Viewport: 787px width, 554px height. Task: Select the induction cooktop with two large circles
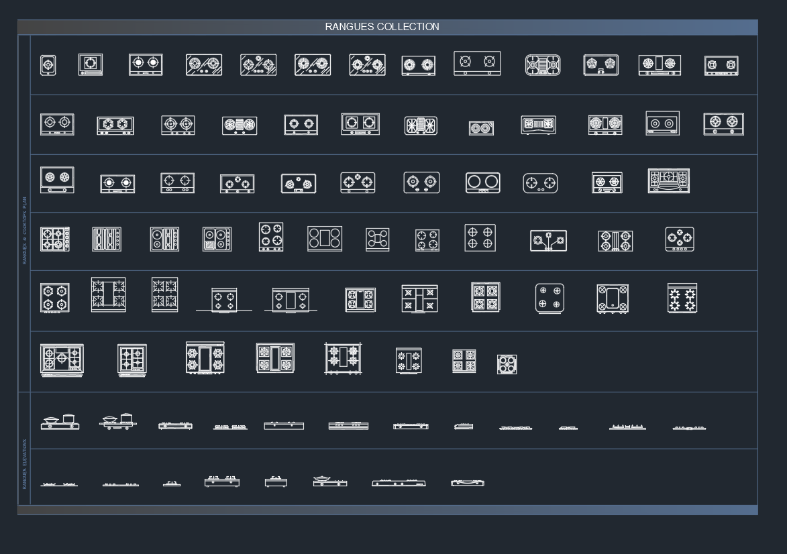(483, 182)
